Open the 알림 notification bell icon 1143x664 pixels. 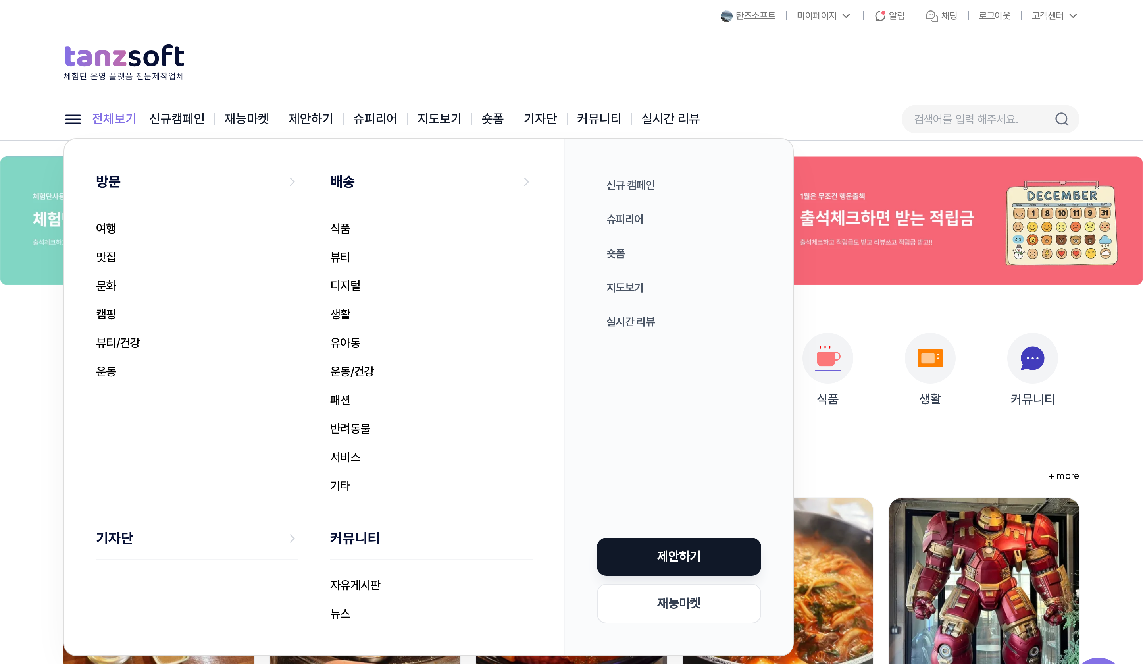point(880,16)
